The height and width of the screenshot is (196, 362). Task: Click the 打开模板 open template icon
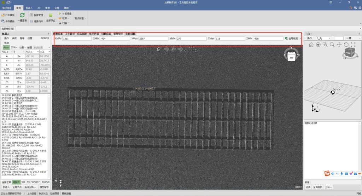[x=3, y=15]
